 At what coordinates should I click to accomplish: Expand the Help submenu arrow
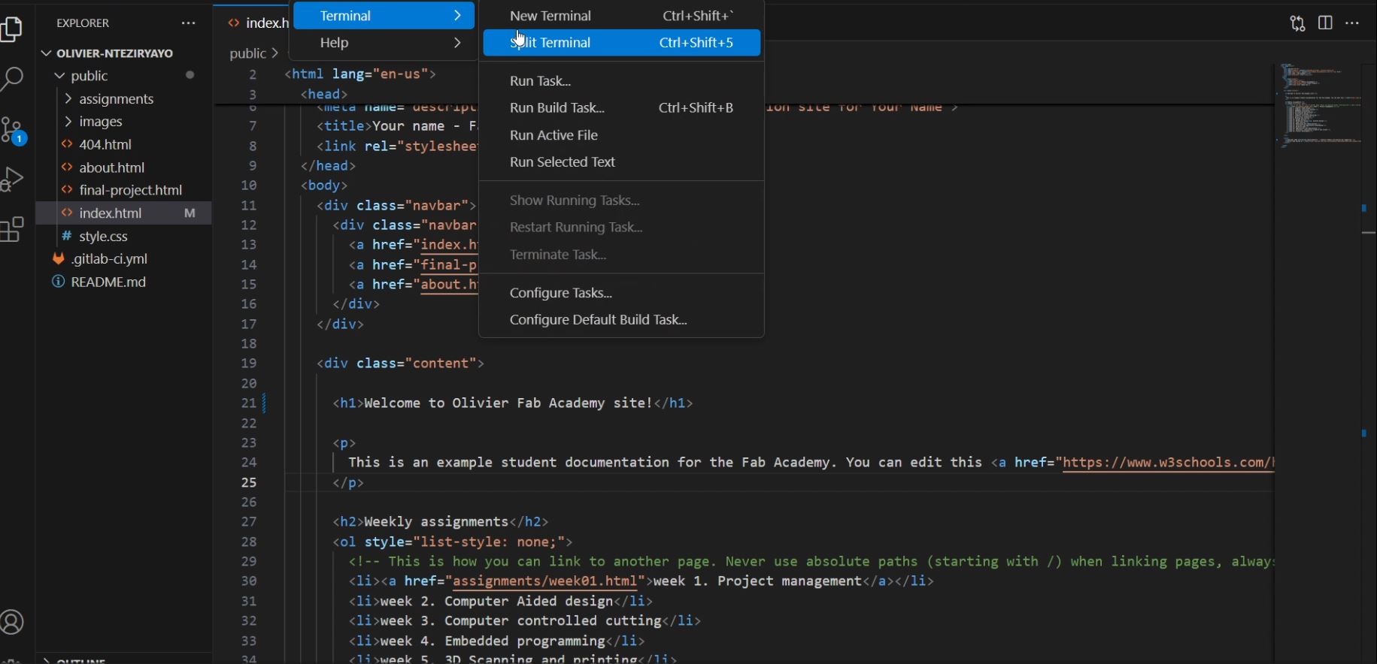[457, 43]
